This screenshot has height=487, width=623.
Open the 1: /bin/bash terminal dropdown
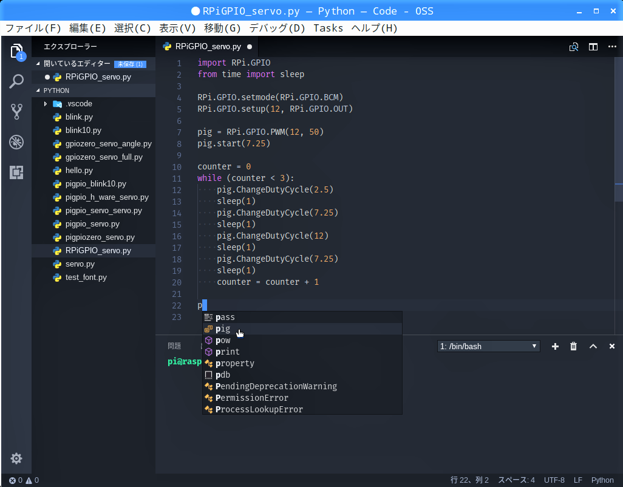[x=489, y=346]
